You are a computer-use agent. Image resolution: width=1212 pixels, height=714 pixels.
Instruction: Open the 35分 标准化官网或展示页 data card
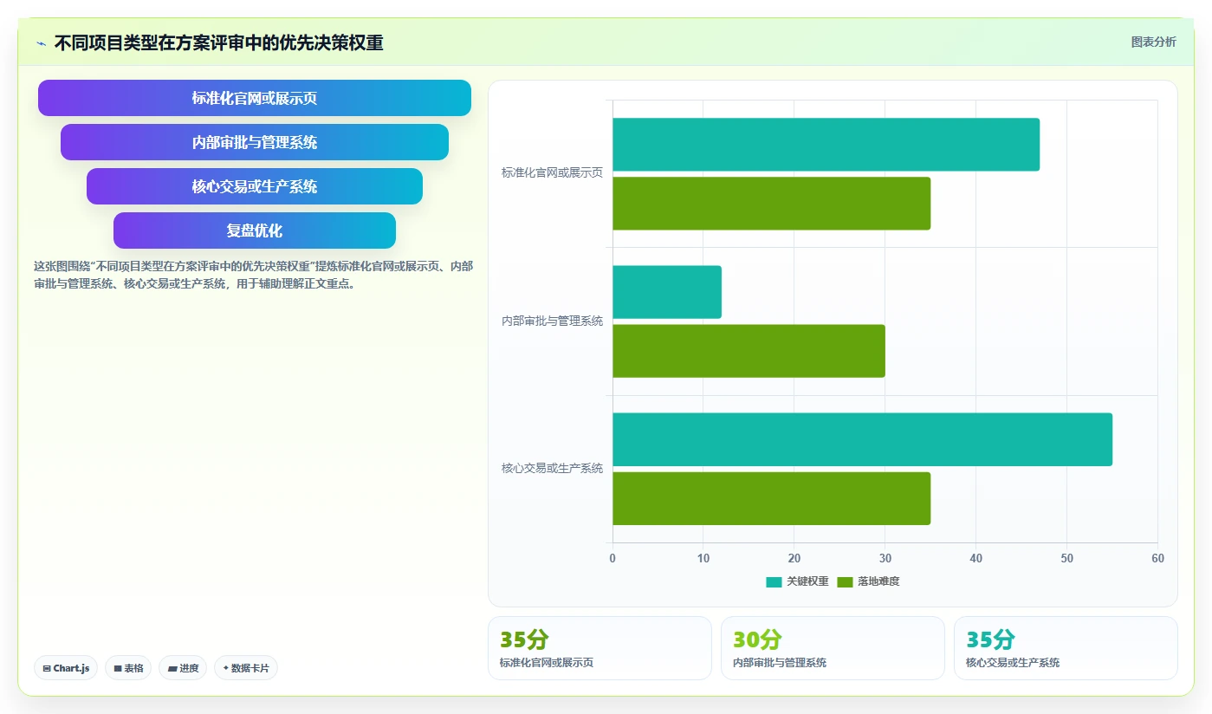tap(600, 648)
